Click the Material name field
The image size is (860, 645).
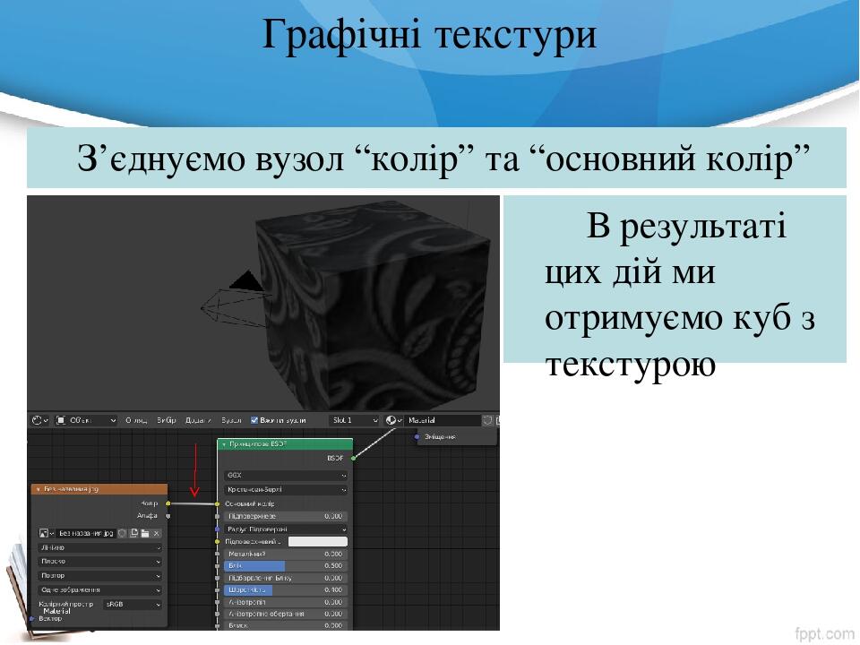coord(443,421)
